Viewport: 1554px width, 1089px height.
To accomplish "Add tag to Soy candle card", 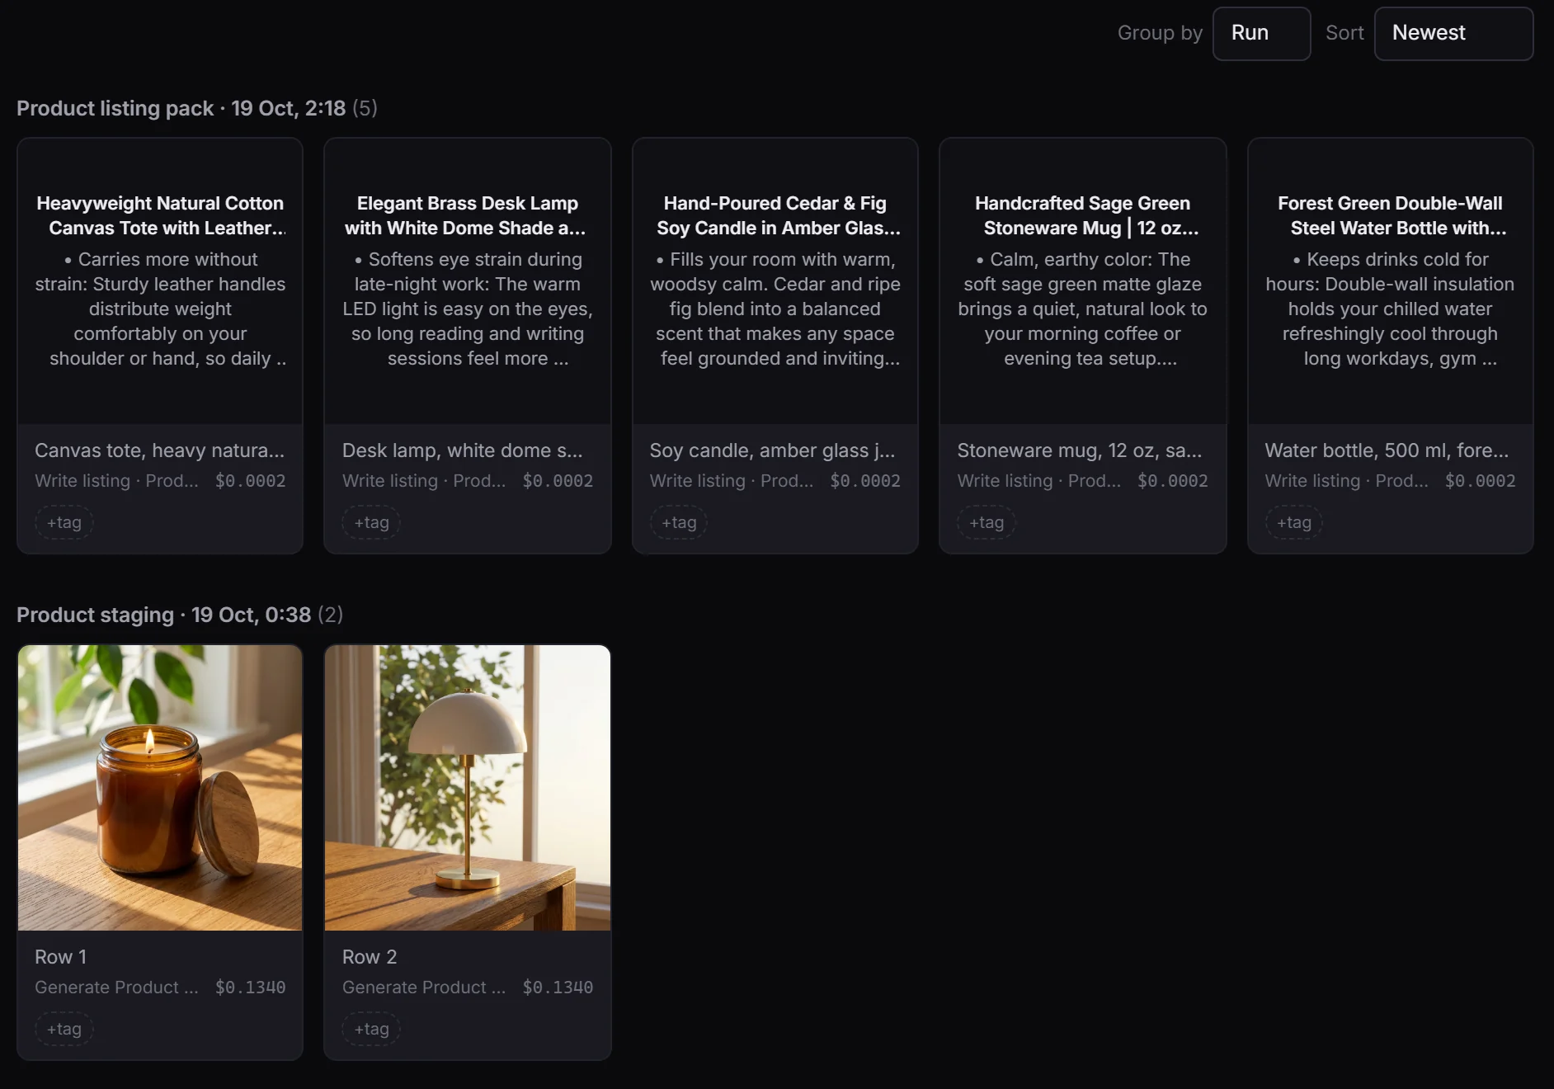I will point(679,522).
